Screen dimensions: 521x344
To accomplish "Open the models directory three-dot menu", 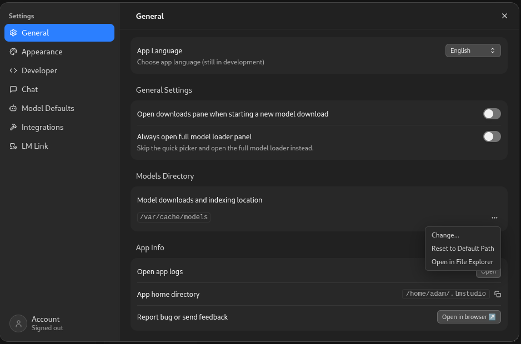I will click(494, 217).
